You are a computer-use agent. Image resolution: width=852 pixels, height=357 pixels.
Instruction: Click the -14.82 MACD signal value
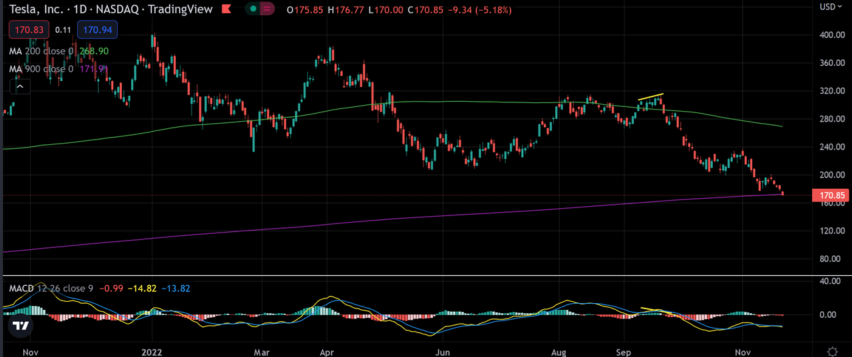coord(142,289)
